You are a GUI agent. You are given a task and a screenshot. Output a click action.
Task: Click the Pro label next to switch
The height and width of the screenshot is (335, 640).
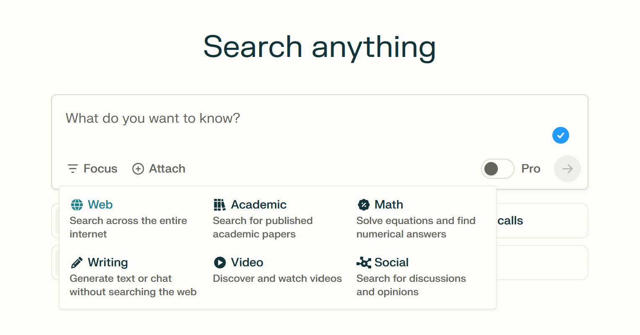point(531,169)
